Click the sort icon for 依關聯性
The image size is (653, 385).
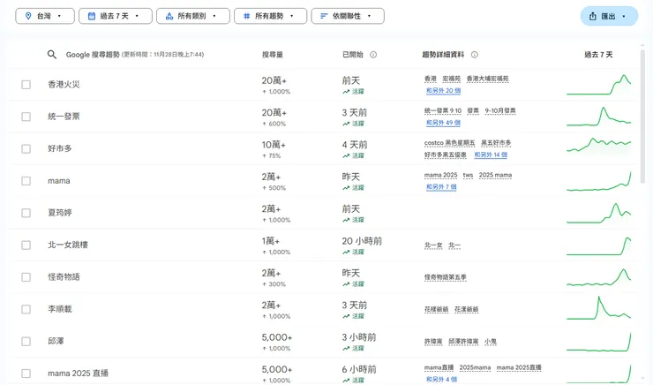324,16
